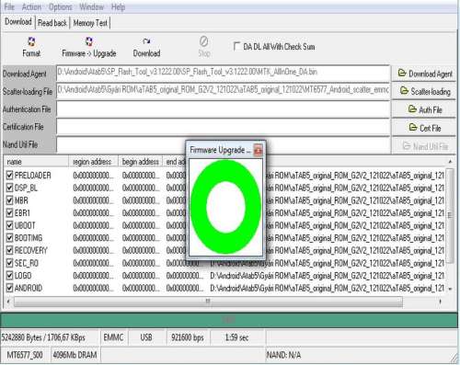
Task: Click the green progress bar
Action: [x=229, y=320]
